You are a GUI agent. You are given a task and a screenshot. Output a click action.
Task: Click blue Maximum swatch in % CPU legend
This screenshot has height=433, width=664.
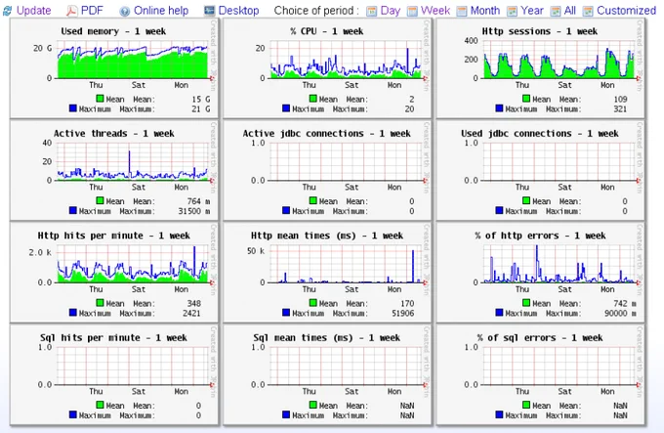286,108
